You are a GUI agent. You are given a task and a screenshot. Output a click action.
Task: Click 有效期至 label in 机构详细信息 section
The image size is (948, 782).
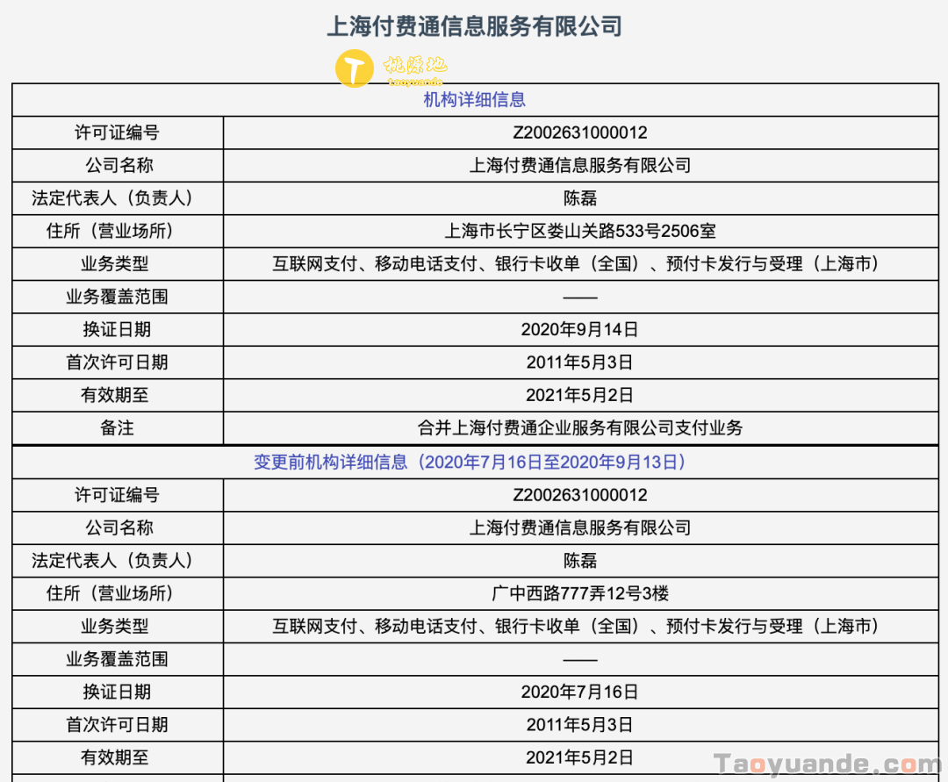[x=115, y=395]
